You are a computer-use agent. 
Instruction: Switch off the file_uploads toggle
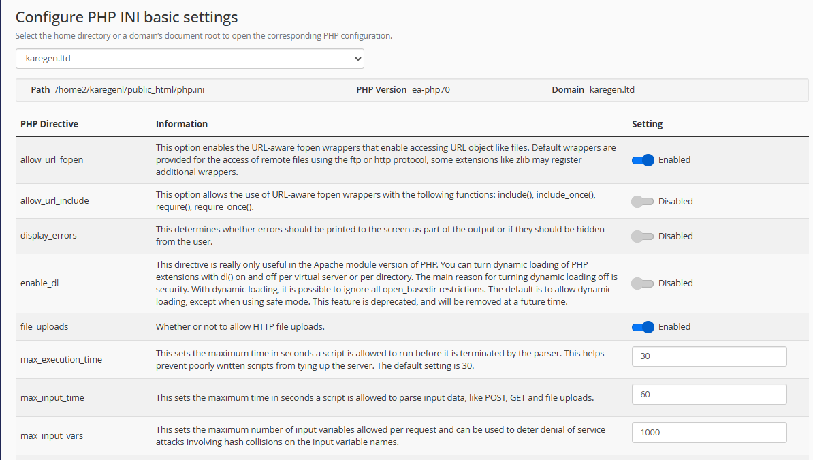click(643, 327)
